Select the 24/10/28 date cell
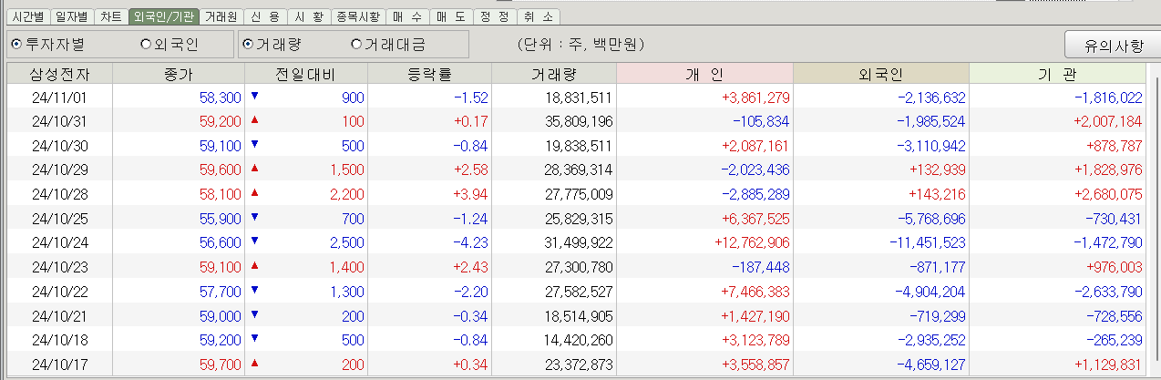1161x380 pixels. point(59,194)
